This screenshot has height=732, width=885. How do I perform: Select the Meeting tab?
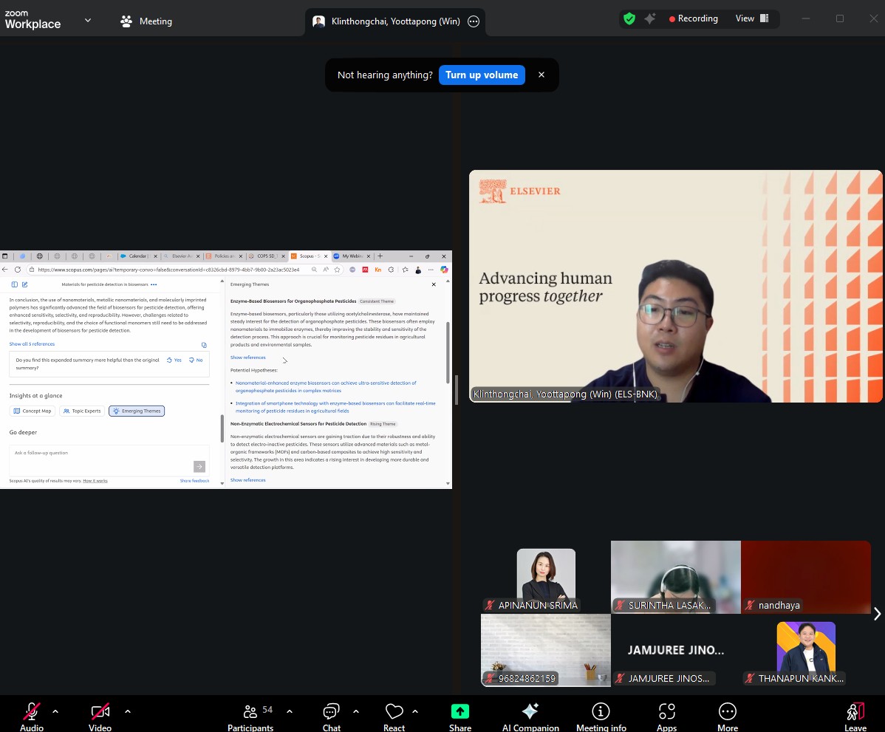[x=146, y=21]
